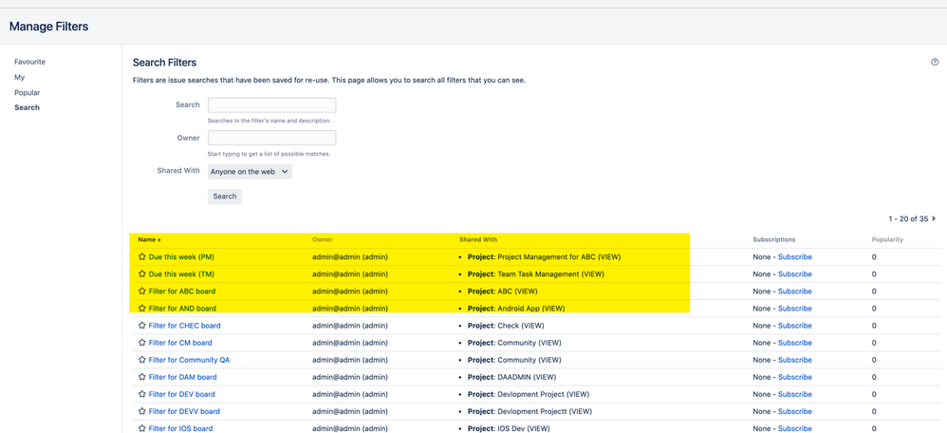Click Android App (VIEW) project text
Image resolution: width=947 pixels, height=433 pixels.
pos(530,309)
